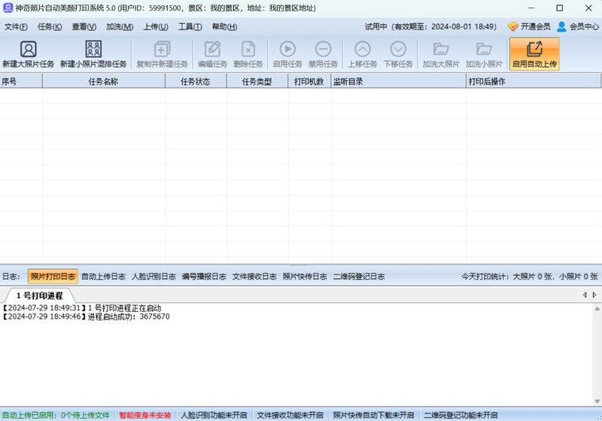Click 照片快传自动下载未开启 status text
Image resolution: width=602 pixels, height=421 pixels.
373,415
